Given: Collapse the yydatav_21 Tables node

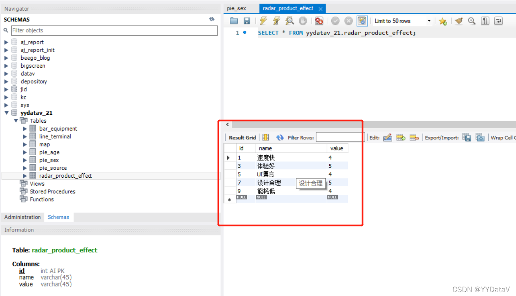Looking at the screenshot, I should pyautogui.click(x=17, y=121).
